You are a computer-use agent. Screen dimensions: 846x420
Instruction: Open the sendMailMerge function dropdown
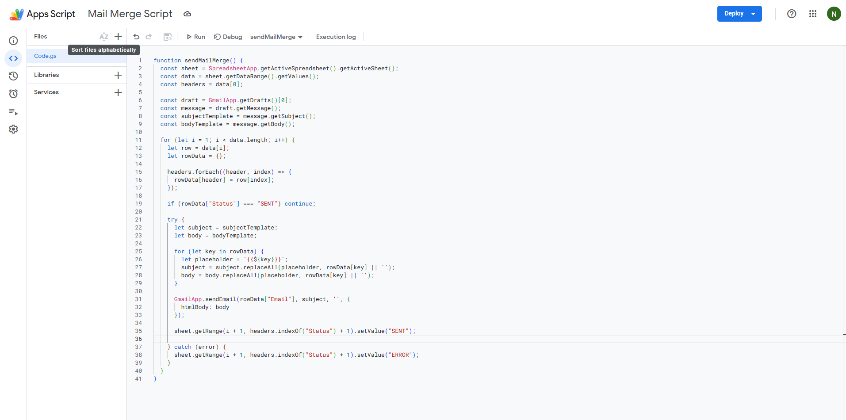(x=276, y=37)
